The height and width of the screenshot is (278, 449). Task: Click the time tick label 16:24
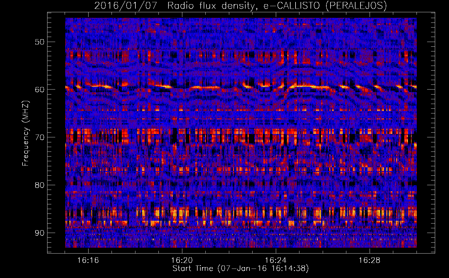(x=276, y=260)
